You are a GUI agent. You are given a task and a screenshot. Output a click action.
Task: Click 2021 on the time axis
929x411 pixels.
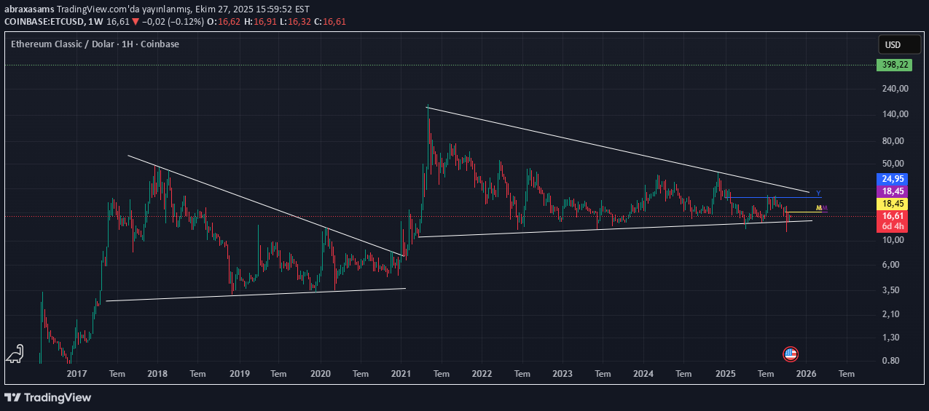[401, 374]
